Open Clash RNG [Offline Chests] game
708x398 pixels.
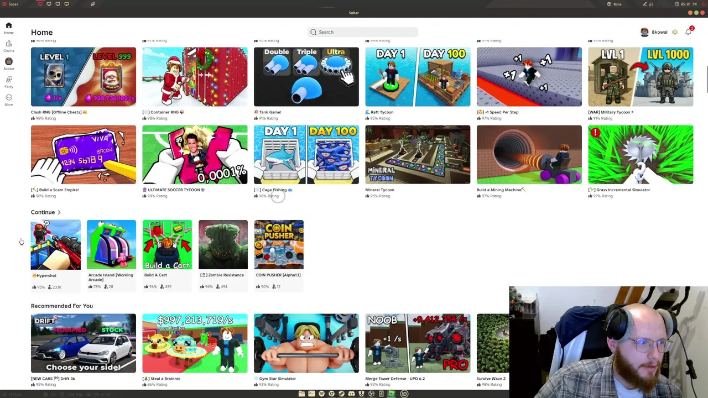[84, 77]
